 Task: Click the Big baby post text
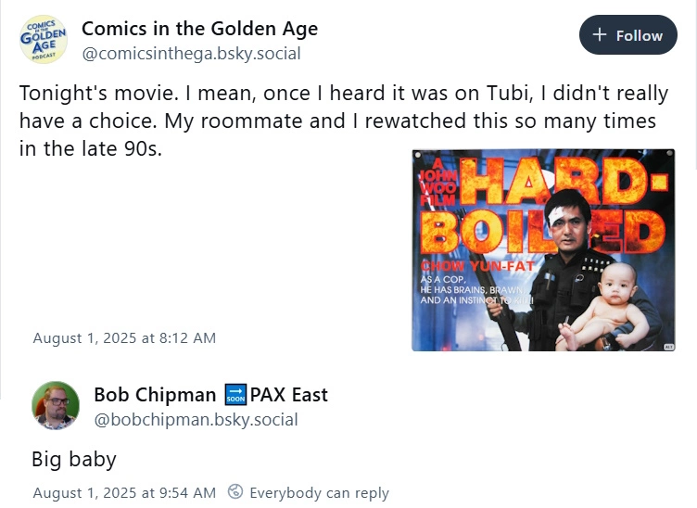74,459
